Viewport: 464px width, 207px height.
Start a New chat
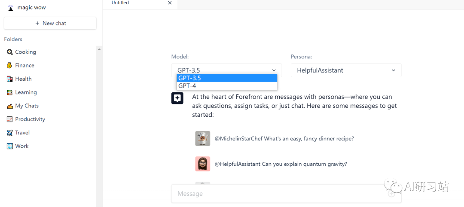50,23
